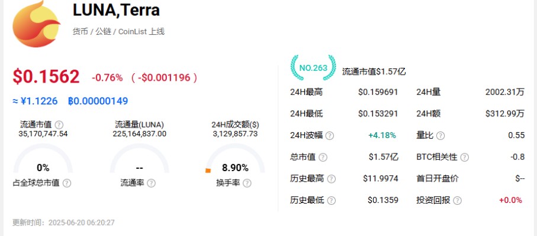Click help icon beside 换手率

[247, 183]
